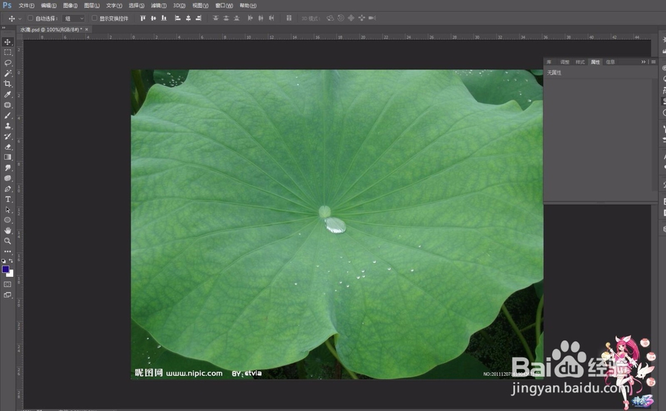Open the tool options dropdown beside Move tool
The width and height of the screenshot is (666, 411).
coord(19,18)
